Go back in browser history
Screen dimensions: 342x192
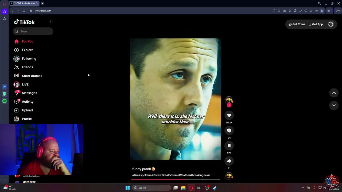click(12, 11)
